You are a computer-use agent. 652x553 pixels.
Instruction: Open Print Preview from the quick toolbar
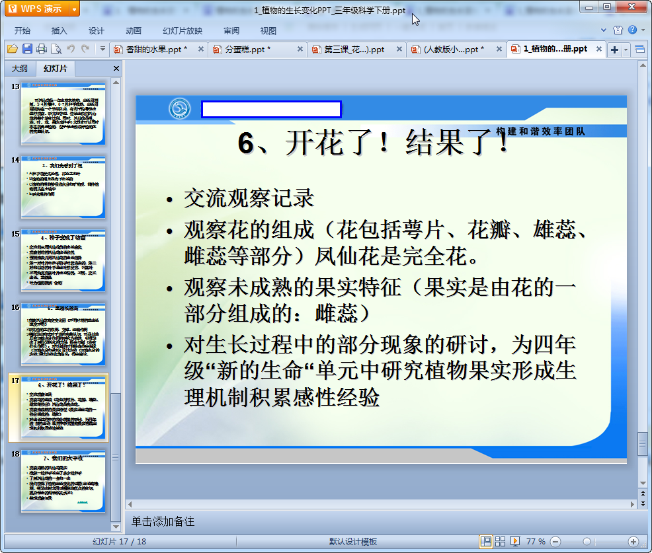[56, 49]
